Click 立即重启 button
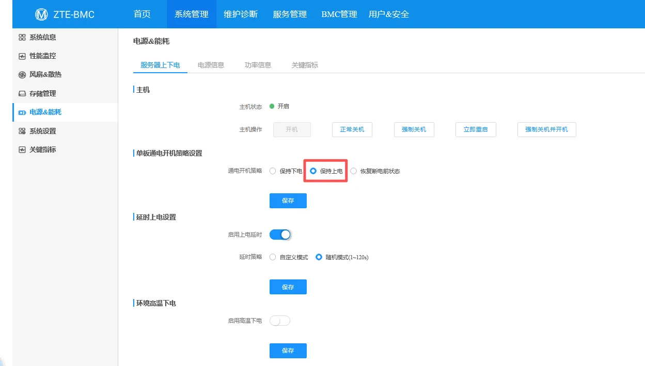645x366 pixels. tap(476, 129)
